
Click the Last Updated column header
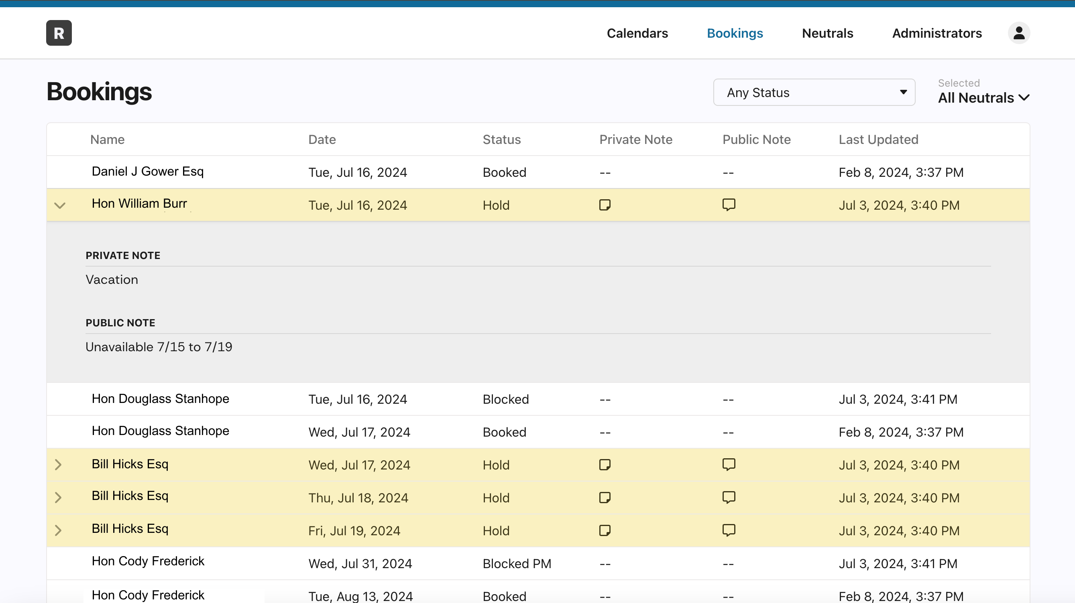coord(878,139)
